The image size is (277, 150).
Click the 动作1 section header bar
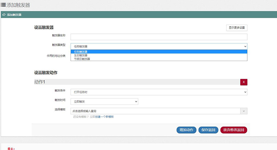click(135, 82)
